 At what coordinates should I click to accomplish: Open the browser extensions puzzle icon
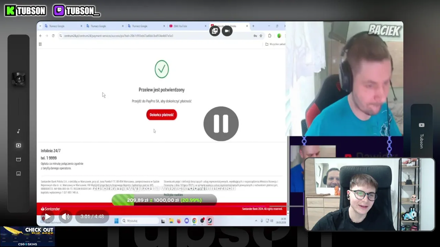[270, 36]
